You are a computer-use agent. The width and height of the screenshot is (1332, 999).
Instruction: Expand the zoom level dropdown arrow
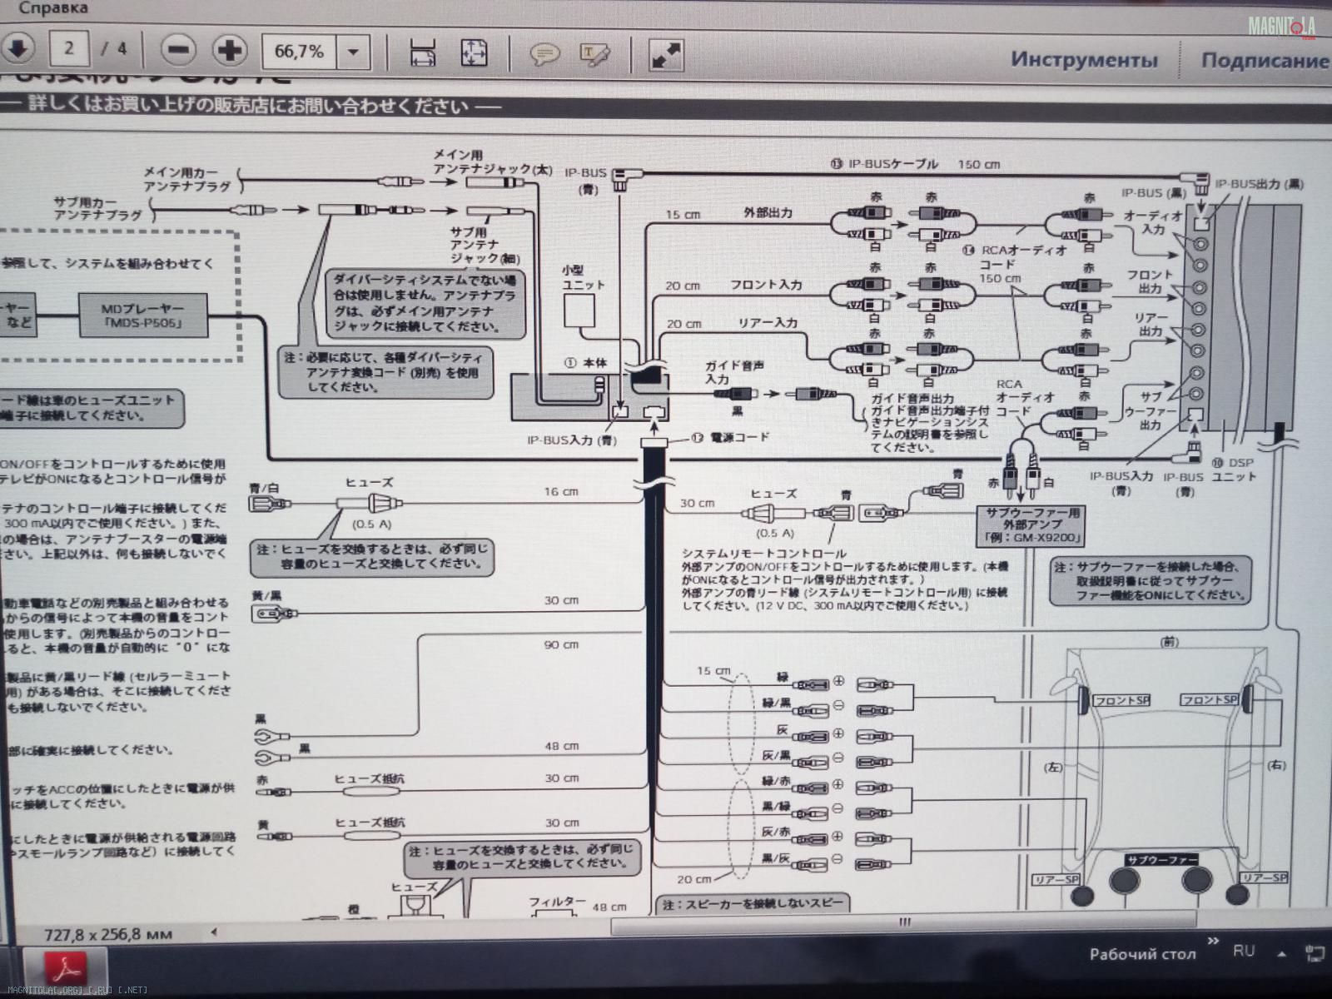tap(353, 52)
